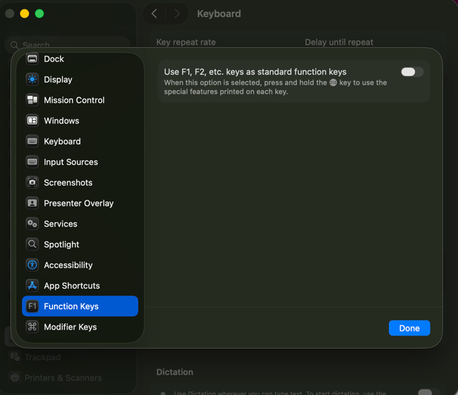
Task: Enable standard function keys toggle
Action: 412,72
